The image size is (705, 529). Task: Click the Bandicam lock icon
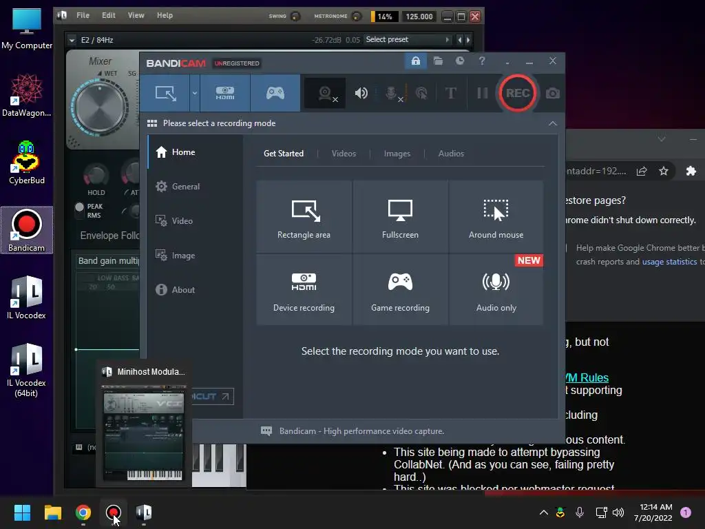click(x=415, y=61)
